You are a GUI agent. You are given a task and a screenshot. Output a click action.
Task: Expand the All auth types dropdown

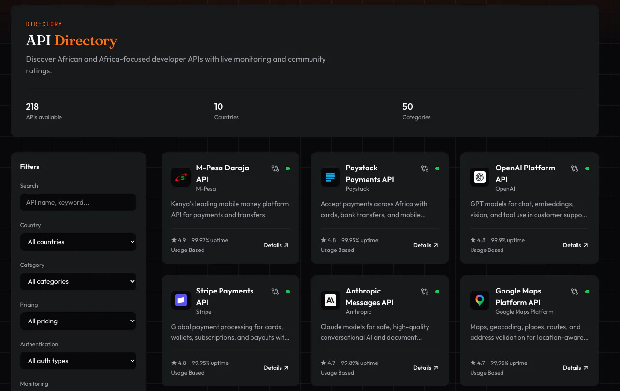pos(78,361)
